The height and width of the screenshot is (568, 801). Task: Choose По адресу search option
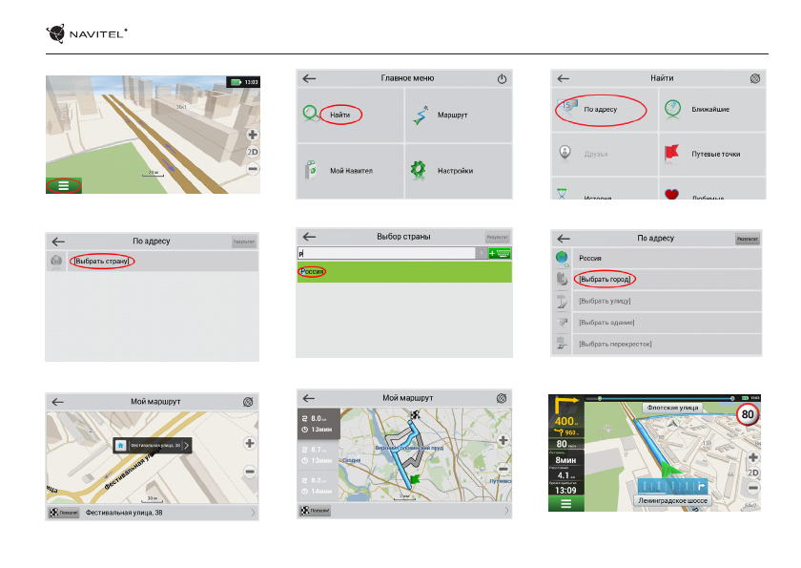[601, 109]
